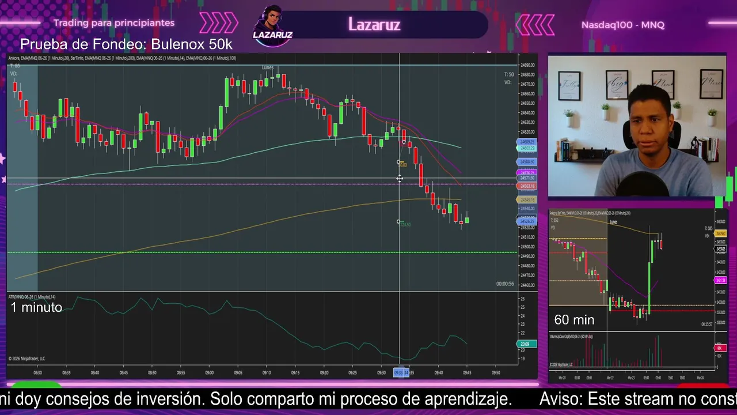
Task: Click the red volume marker on 60 min chart
Action: [720, 348]
